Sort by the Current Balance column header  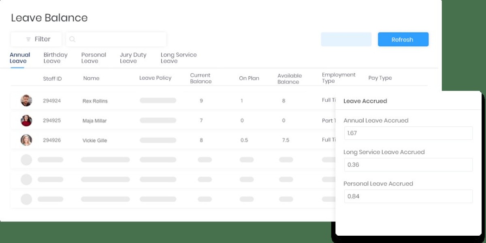pyautogui.click(x=201, y=78)
